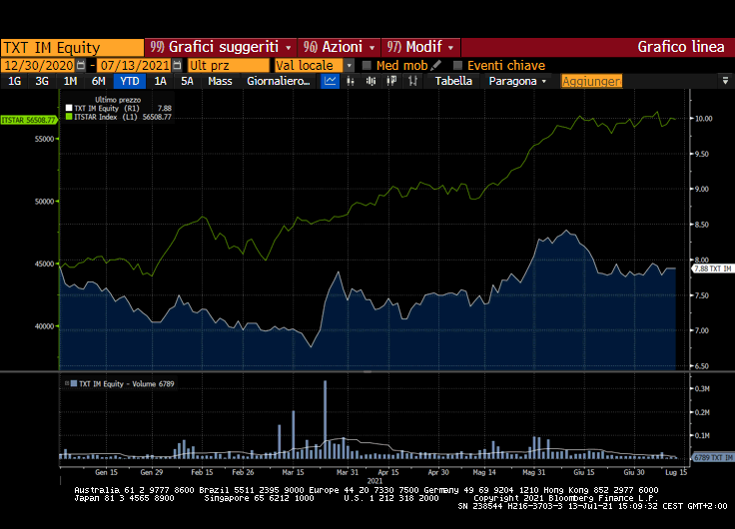This screenshot has height=529, width=735.
Task: Select the 6M time range button
Action: [x=98, y=81]
